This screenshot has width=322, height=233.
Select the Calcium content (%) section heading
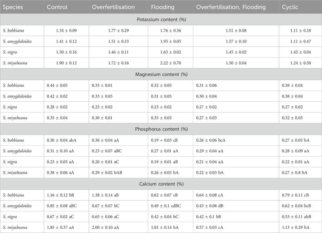pos(161,184)
